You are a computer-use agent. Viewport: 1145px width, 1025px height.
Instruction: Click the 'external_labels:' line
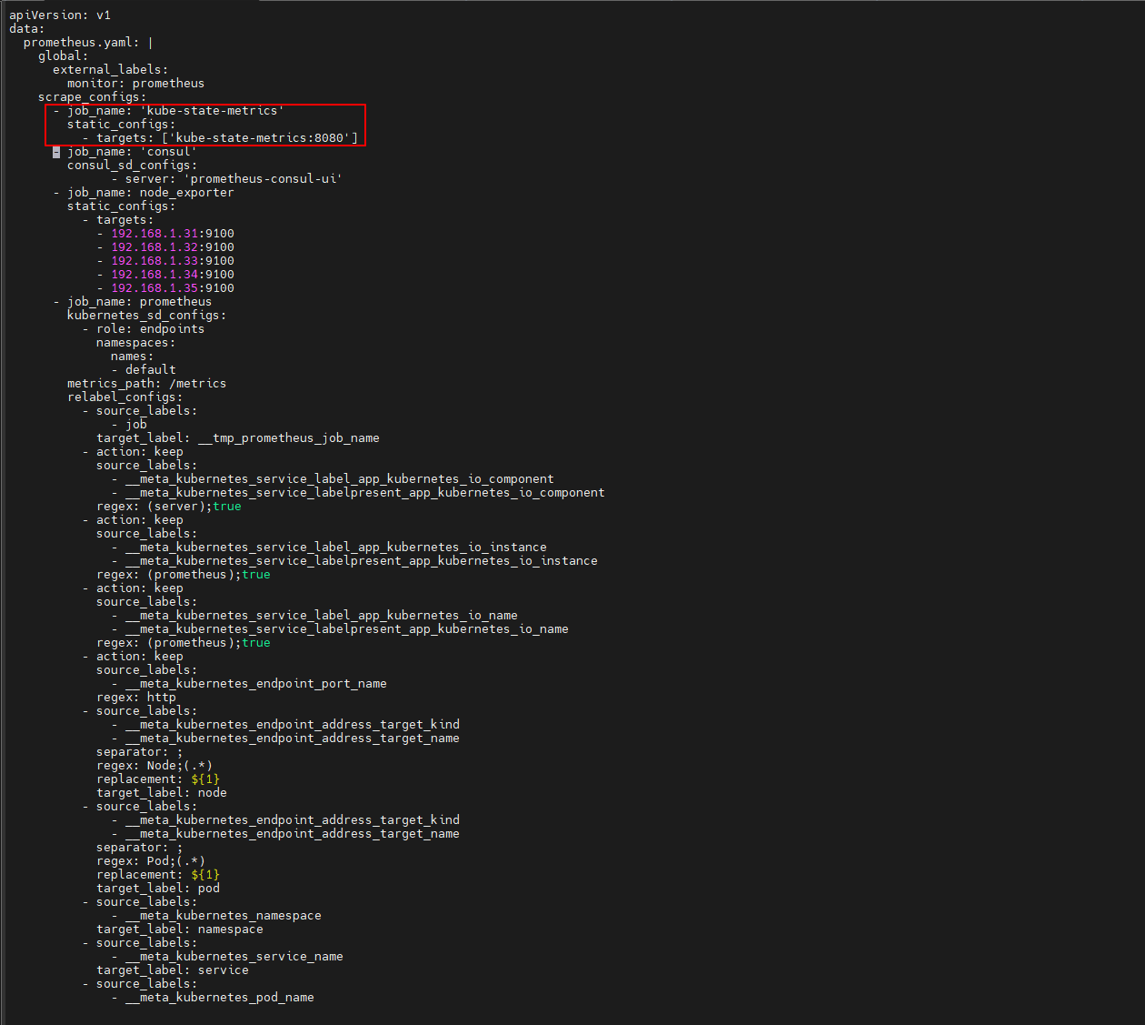(x=110, y=70)
